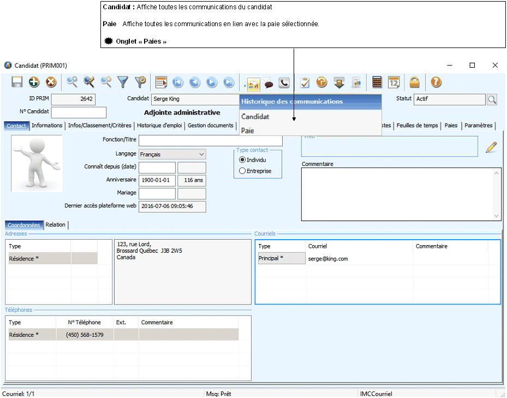Viewport: 507px width, 398px height.
Task: Click the Filter funnel icon
Action: click(123, 82)
